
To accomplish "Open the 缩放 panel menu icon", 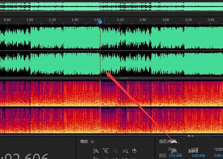I will click(93, 142).
